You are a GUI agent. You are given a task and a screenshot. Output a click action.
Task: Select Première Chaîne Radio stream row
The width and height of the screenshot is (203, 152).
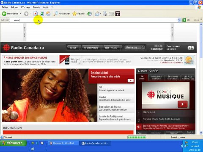tap(166, 120)
